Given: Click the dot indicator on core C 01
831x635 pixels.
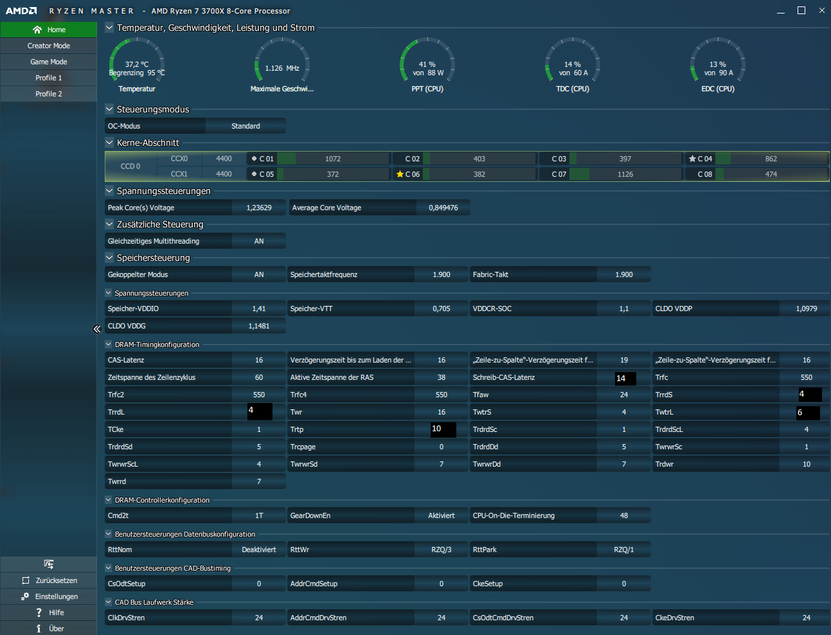Looking at the screenshot, I should pyautogui.click(x=254, y=159).
